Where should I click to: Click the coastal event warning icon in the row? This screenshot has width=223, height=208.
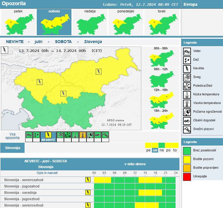[98, 135]
